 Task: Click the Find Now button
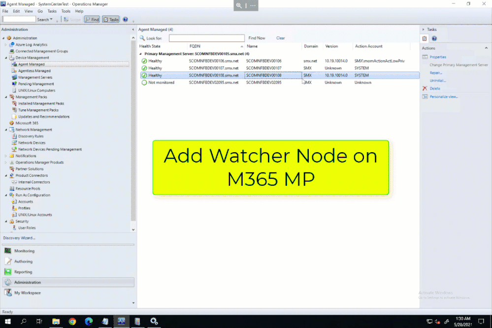[257, 38]
